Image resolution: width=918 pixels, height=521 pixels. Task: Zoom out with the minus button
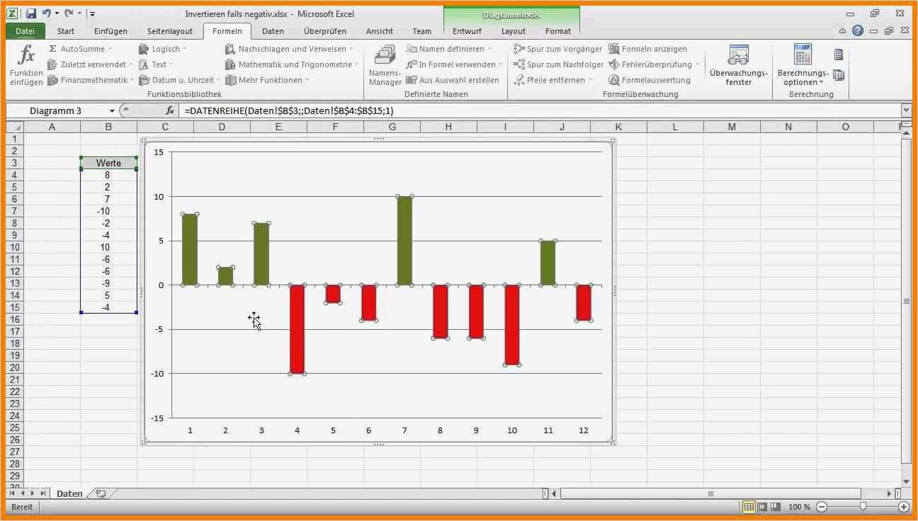pos(822,507)
